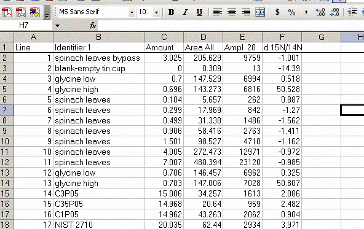Click the value 272.473 cell
This screenshot has width=364, height=229.
203,152
